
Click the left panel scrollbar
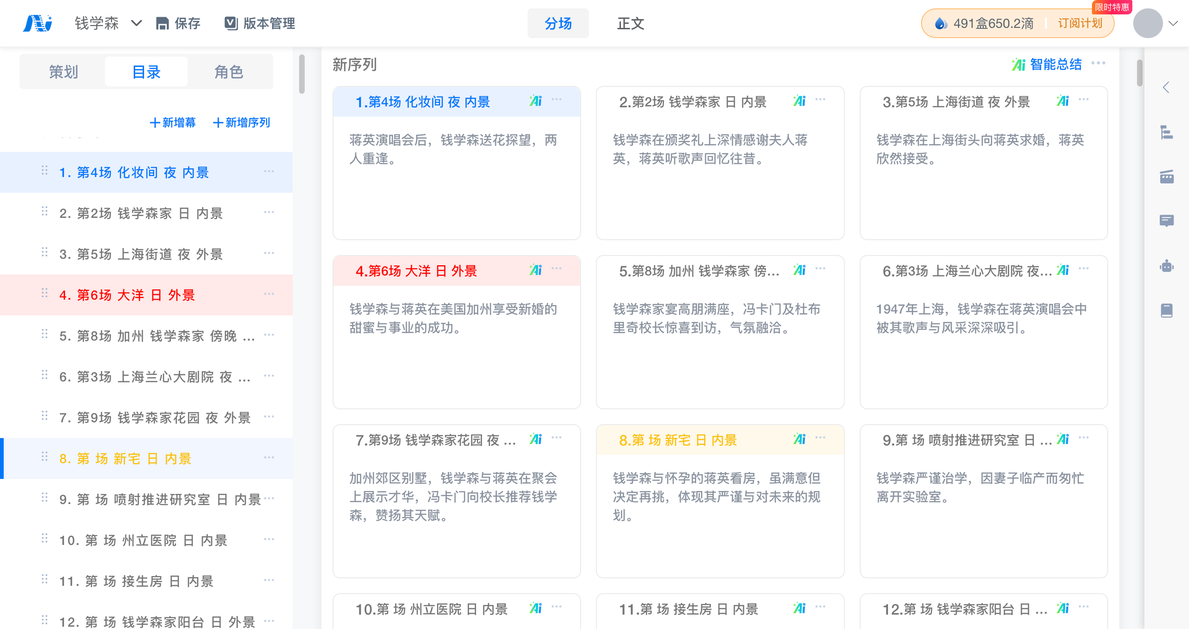point(302,74)
